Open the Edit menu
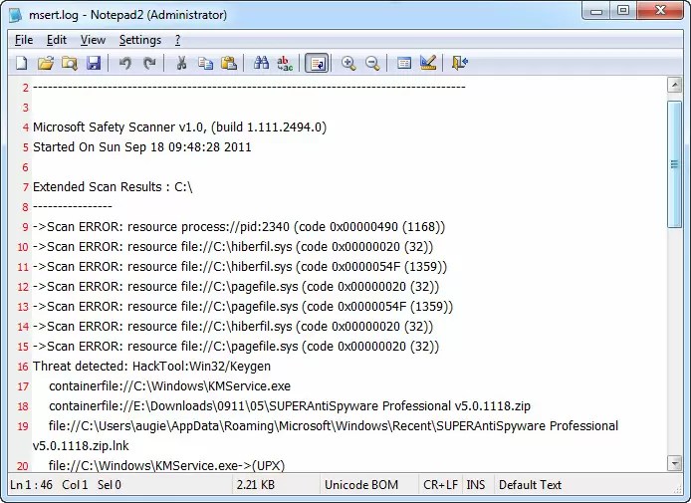 pos(57,40)
